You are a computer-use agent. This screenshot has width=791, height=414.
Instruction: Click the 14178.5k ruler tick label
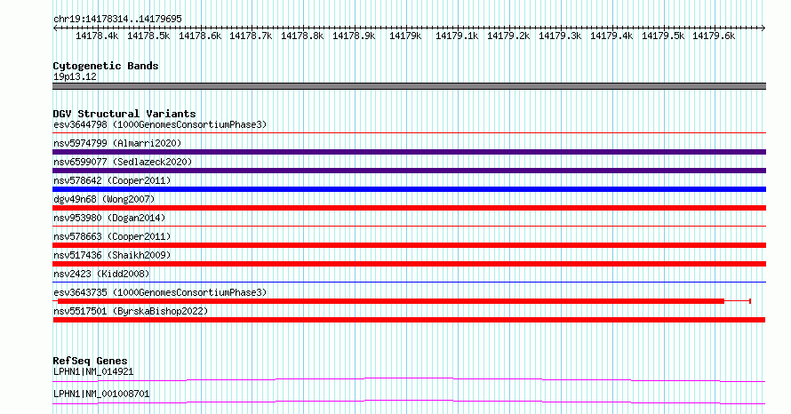click(148, 36)
